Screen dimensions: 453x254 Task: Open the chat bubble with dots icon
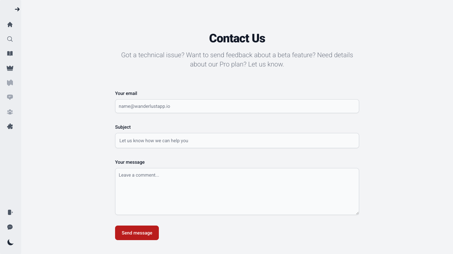[x=10, y=227]
